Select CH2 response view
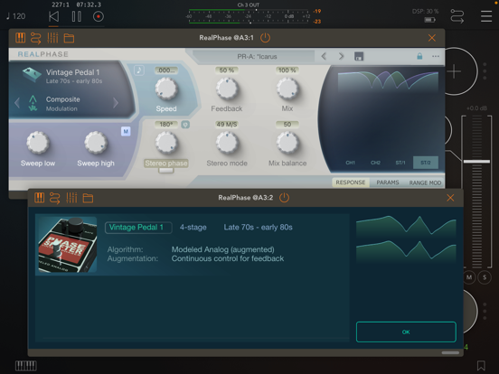 pyautogui.click(x=375, y=163)
